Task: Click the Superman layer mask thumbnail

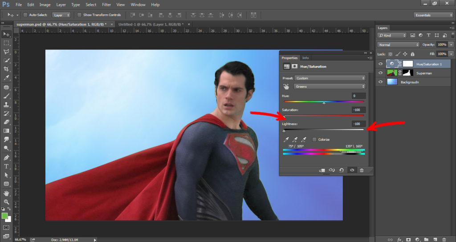Action: [408, 73]
